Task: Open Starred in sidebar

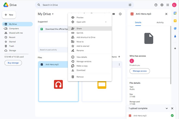Action: (17, 42)
